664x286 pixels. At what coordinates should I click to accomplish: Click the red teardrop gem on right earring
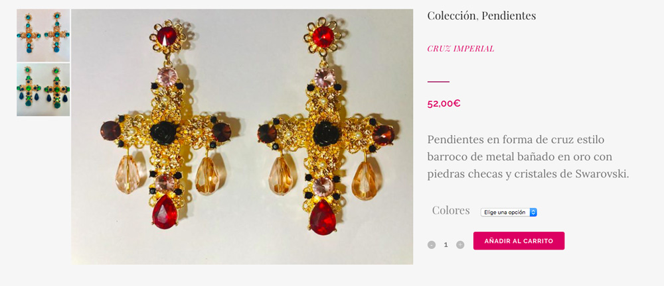click(323, 217)
